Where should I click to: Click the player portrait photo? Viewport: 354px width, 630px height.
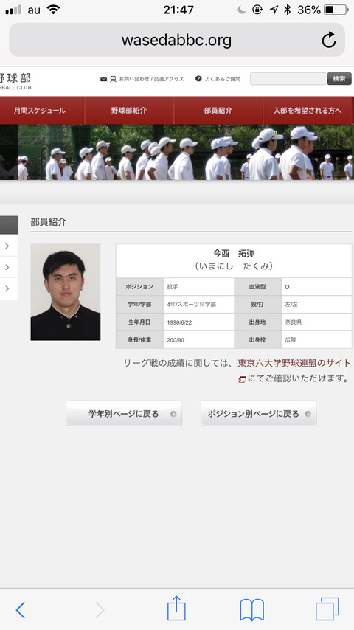pyautogui.click(x=66, y=292)
